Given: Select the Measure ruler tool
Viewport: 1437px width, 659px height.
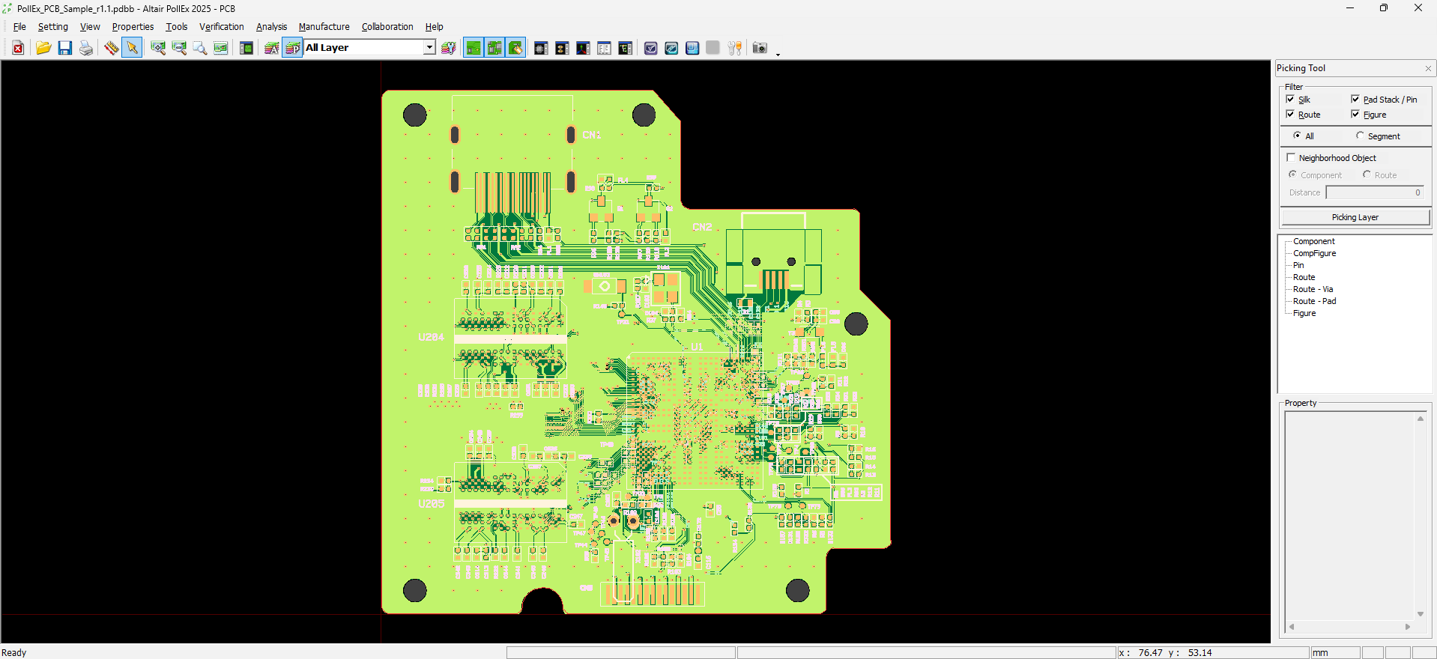Looking at the screenshot, I should pyautogui.click(x=111, y=48).
